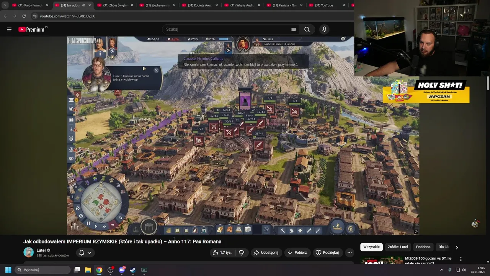The image size is (490, 276).
Task: Click the Podziękuj thanks button
Action: (327, 253)
